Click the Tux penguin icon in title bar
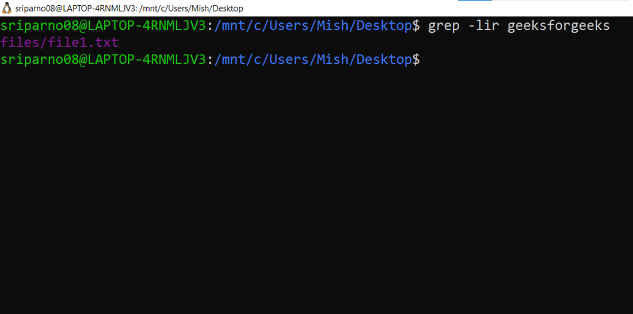 6,7
